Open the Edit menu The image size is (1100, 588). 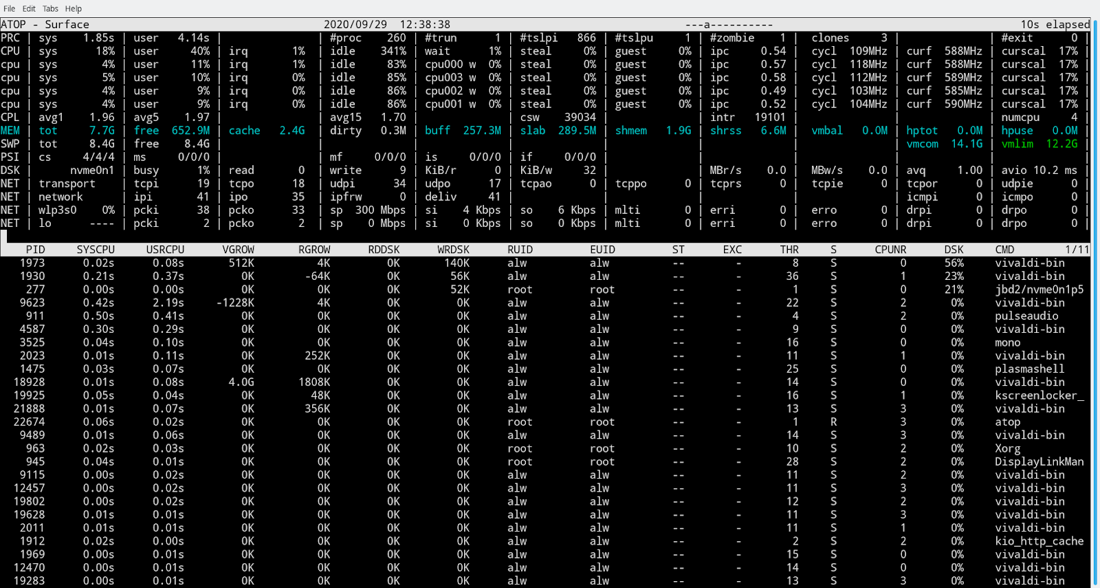click(x=29, y=9)
